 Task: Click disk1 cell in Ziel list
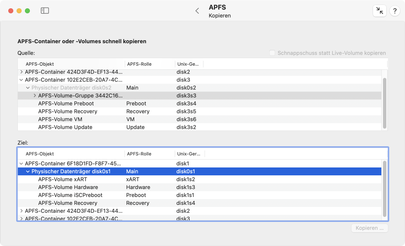pos(183,164)
